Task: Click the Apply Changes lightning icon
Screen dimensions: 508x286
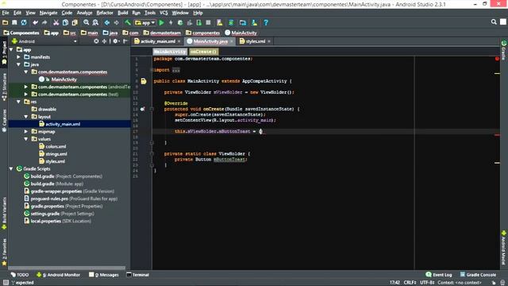Action: coord(171,23)
